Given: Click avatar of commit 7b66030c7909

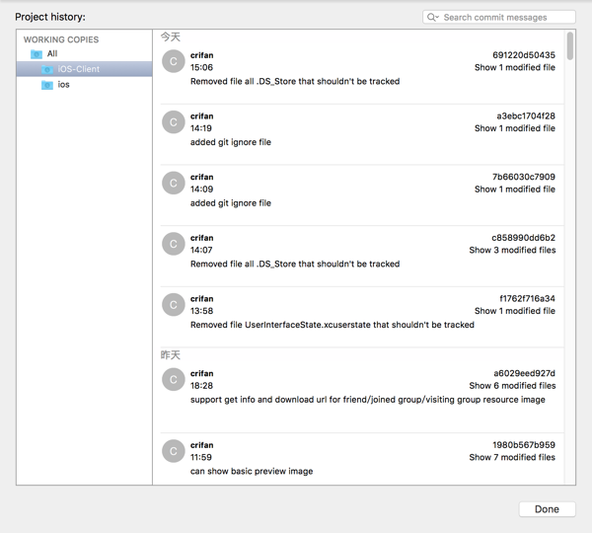Looking at the screenshot, I should click(x=174, y=184).
